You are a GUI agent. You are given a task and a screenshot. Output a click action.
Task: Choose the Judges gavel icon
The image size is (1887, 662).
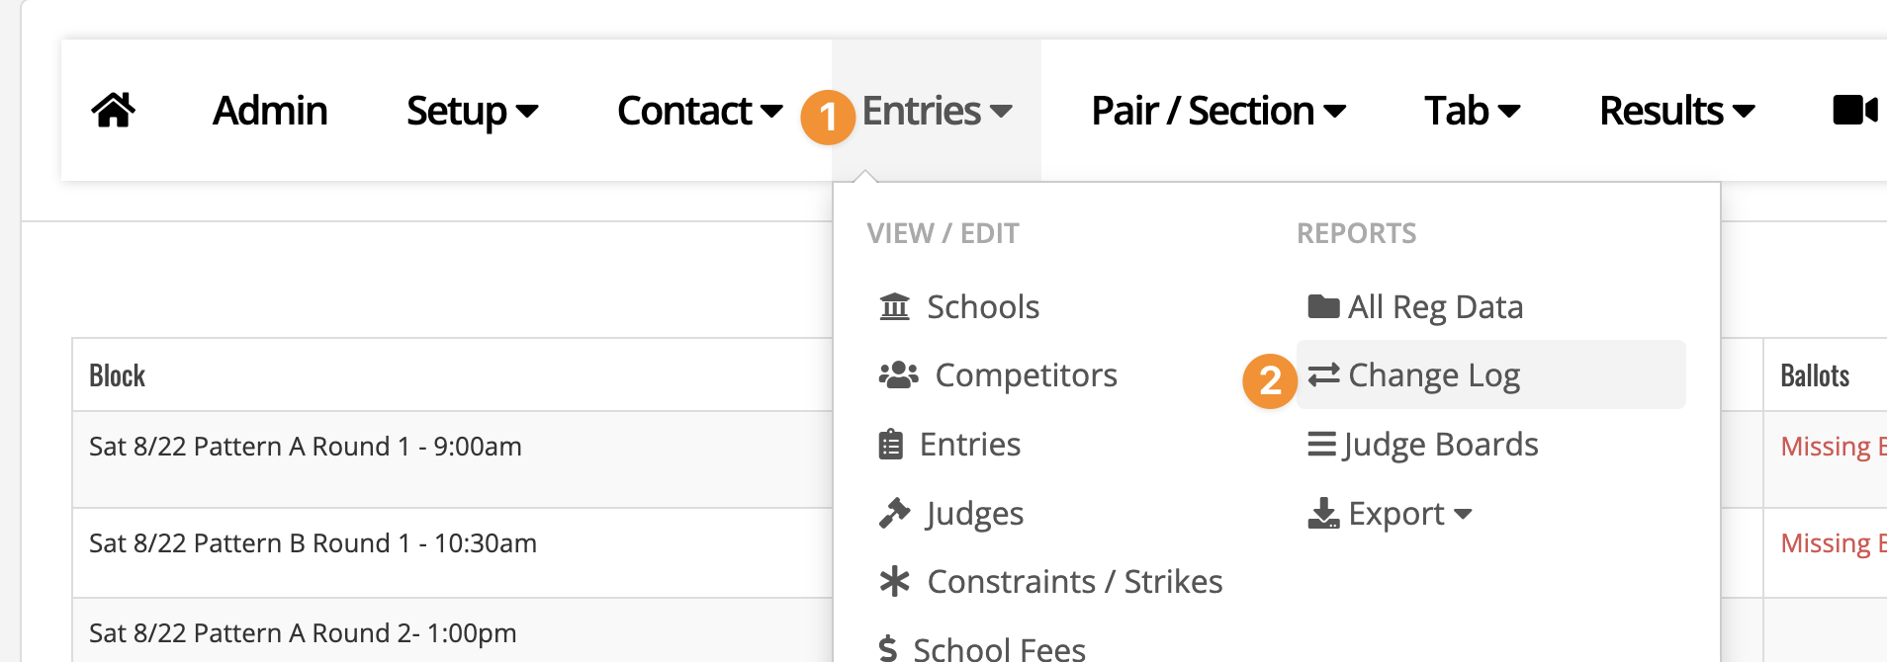894,513
